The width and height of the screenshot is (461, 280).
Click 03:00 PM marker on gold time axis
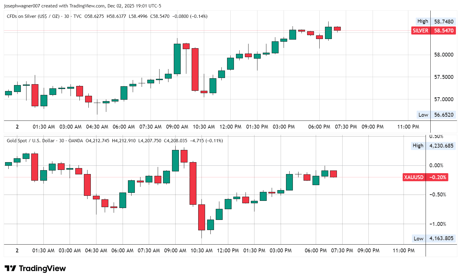pyautogui.click(x=281, y=251)
